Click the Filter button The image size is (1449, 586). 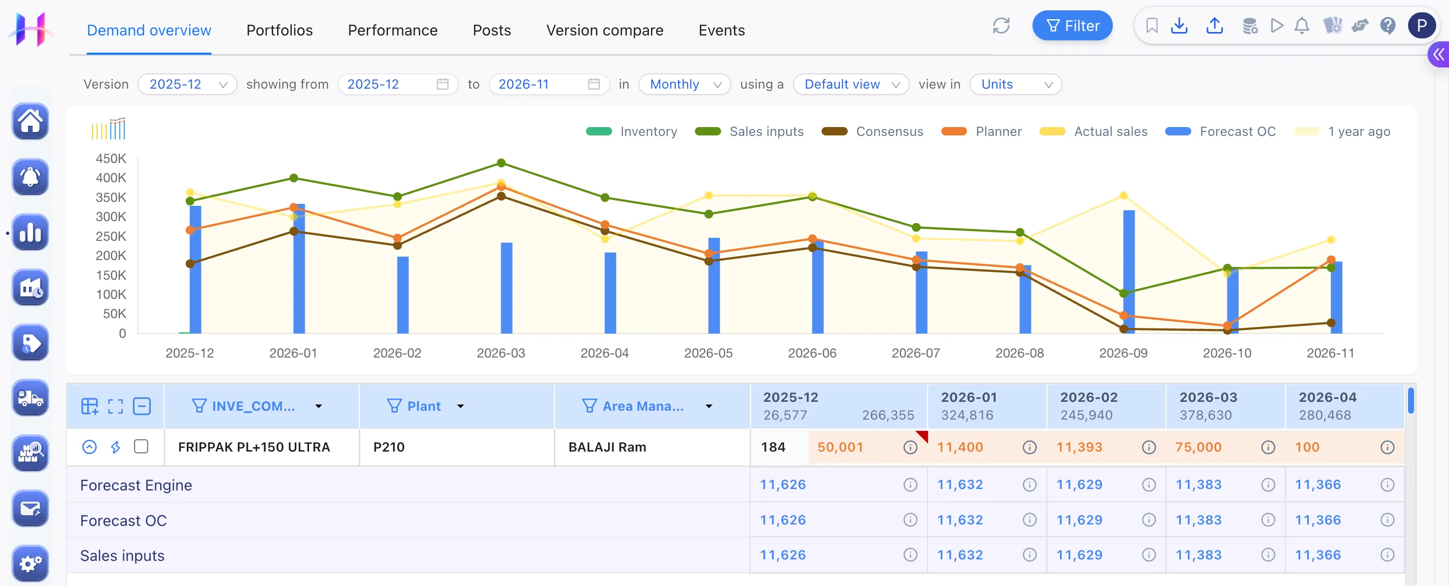pyautogui.click(x=1072, y=26)
